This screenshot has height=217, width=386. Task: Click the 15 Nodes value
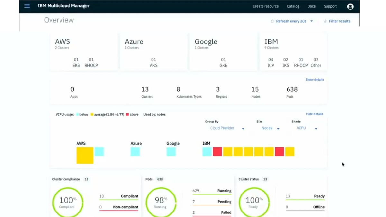coord(255,92)
